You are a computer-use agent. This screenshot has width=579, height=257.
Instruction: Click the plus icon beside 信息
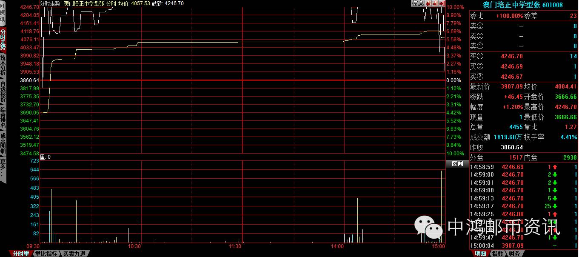pos(428,3)
